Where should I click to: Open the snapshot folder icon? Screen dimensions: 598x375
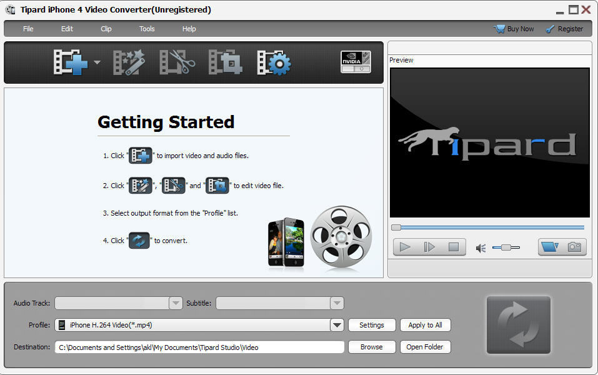550,247
